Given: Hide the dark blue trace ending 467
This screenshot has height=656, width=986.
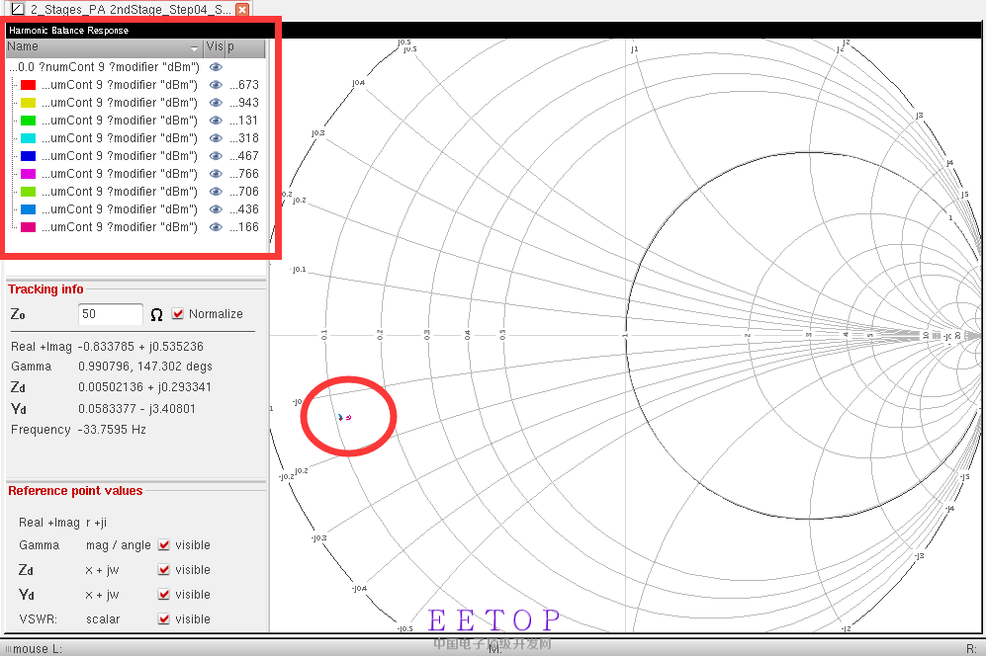Looking at the screenshot, I should click(216, 156).
